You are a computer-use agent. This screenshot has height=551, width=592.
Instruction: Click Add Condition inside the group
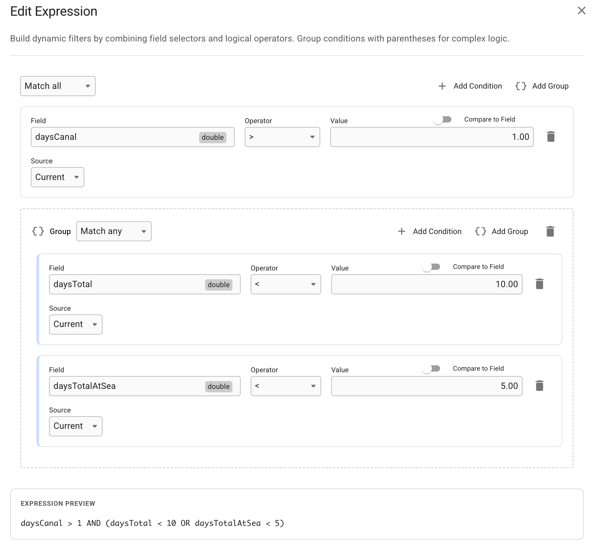pyautogui.click(x=430, y=232)
